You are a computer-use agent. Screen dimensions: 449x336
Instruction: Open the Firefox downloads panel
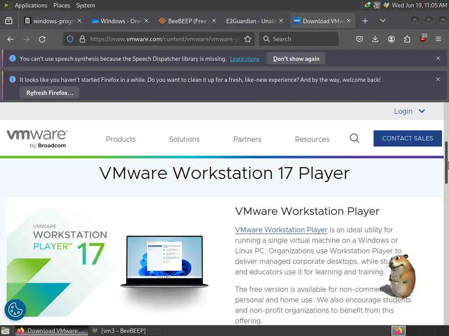click(375, 39)
